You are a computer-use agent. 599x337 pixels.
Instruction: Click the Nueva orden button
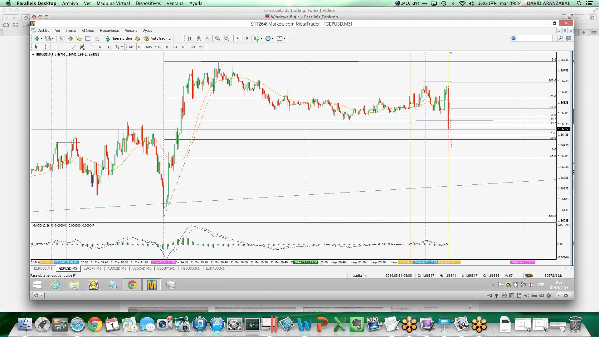[119, 38]
